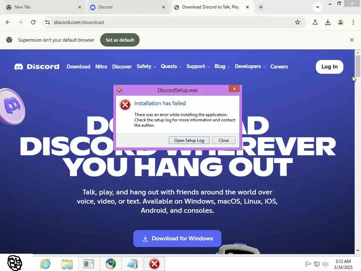Switch to Supermium browser in the taskbar
Image resolution: width=361 pixels, height=271 pixels.
pos(111,264)
